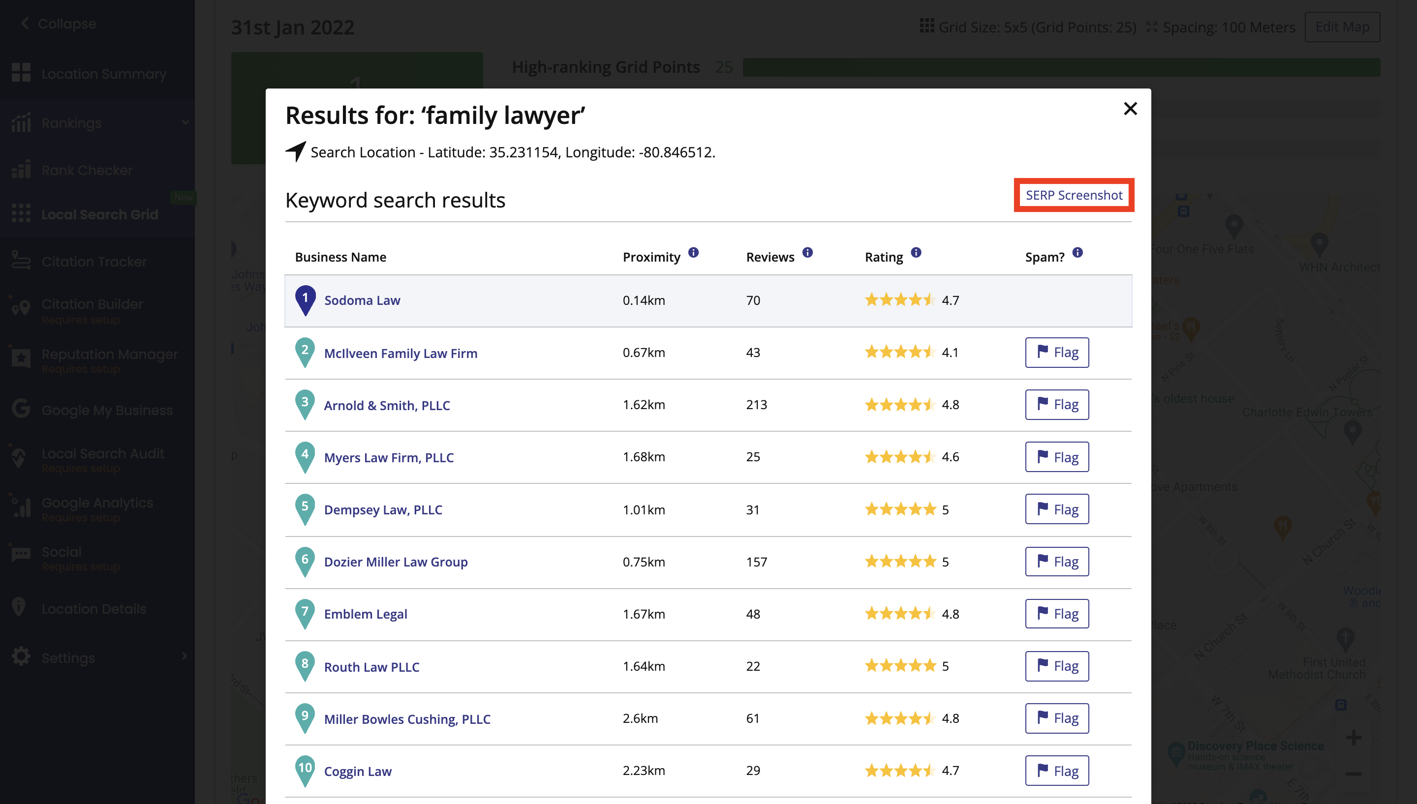Flag McIlveen Family Law Firm as spam
Image resolution: width=1417 pixels, height=804 pixels.
(1056, 352)
